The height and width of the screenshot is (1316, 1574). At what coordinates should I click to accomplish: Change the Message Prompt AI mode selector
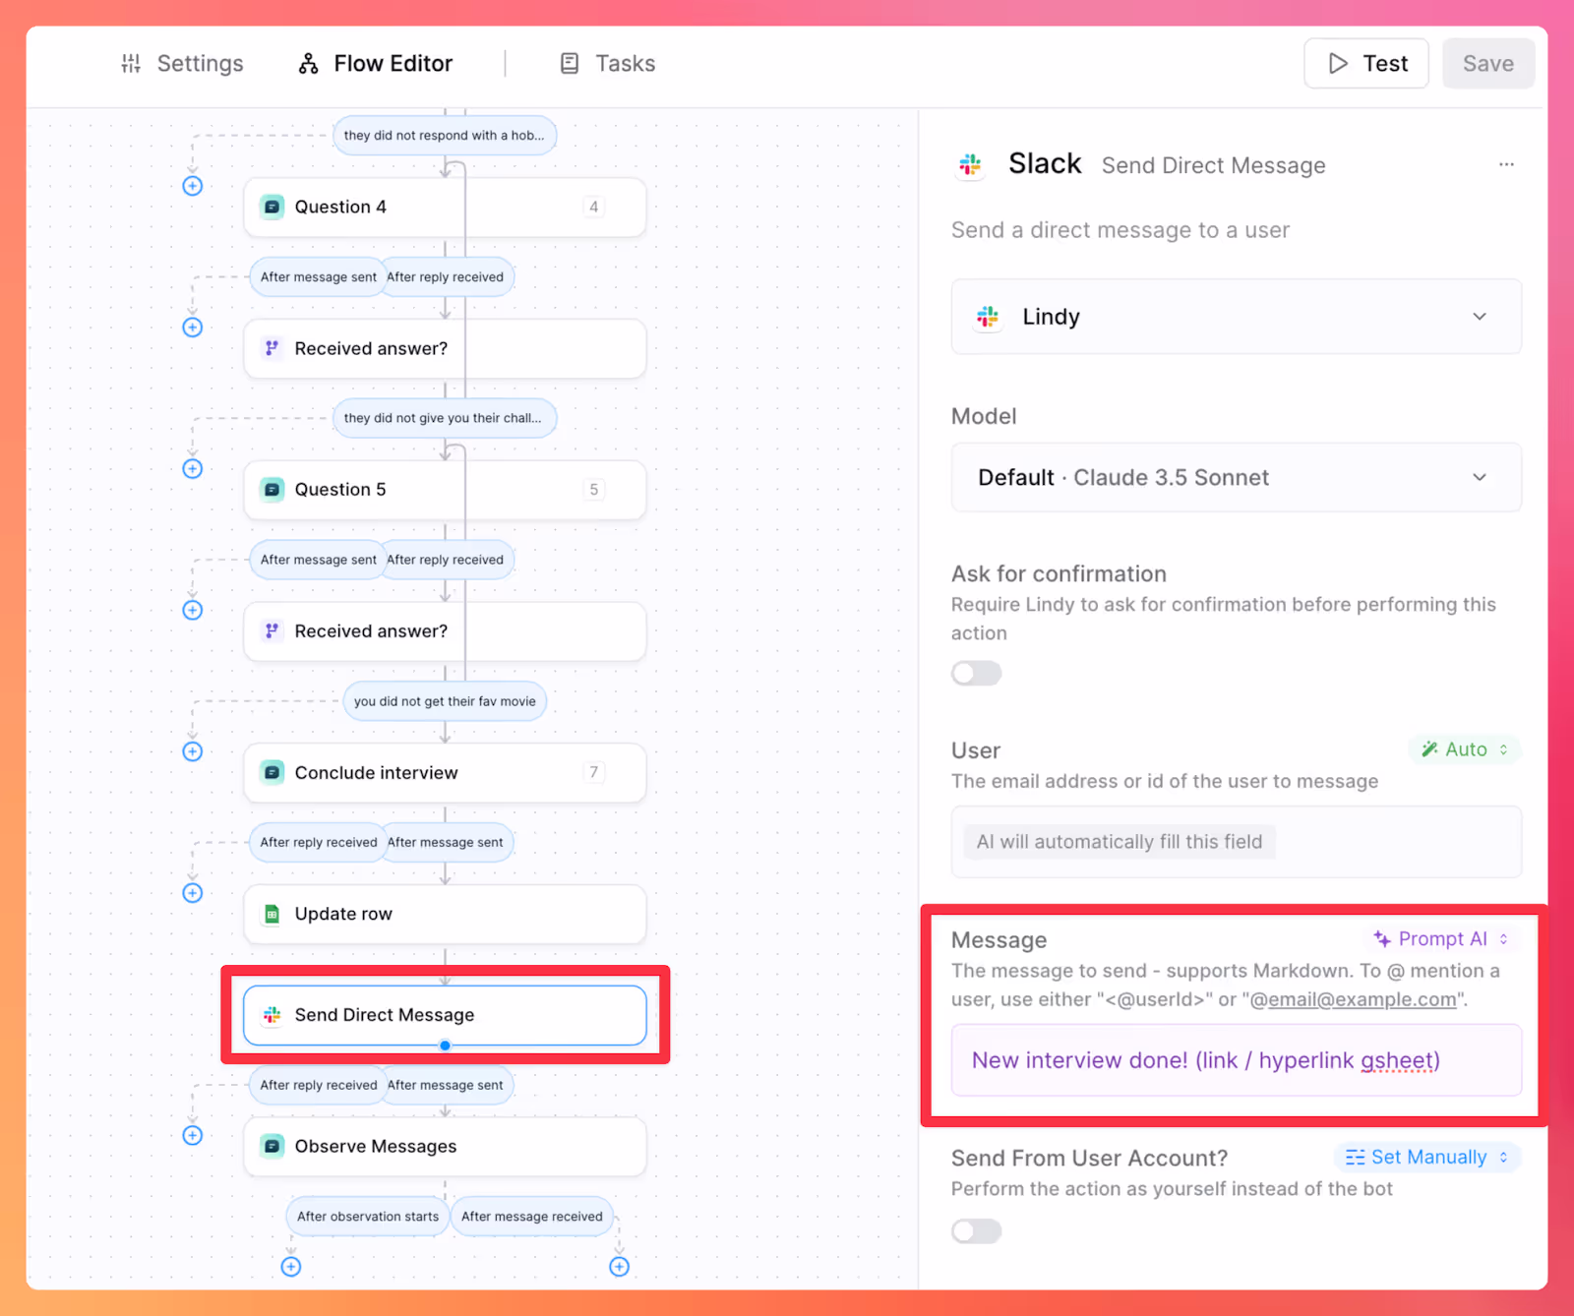[x=1441, y=939]
